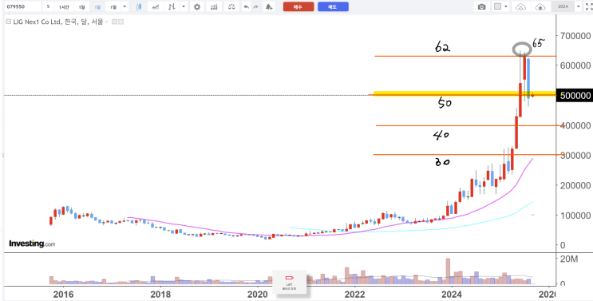Toggle first small legend icon after 서울
Viewport: 593px width, 301px height.
coord(115,22)
